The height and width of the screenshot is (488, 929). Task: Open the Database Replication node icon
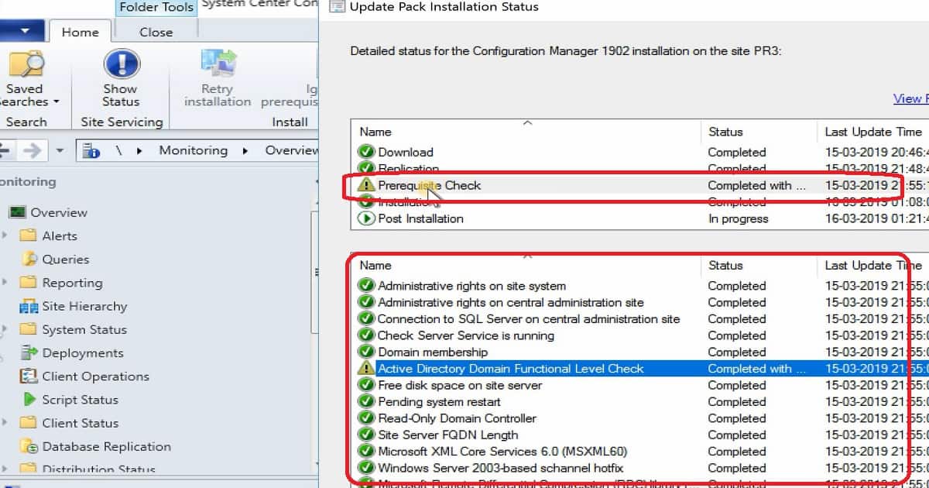(29, 446)
